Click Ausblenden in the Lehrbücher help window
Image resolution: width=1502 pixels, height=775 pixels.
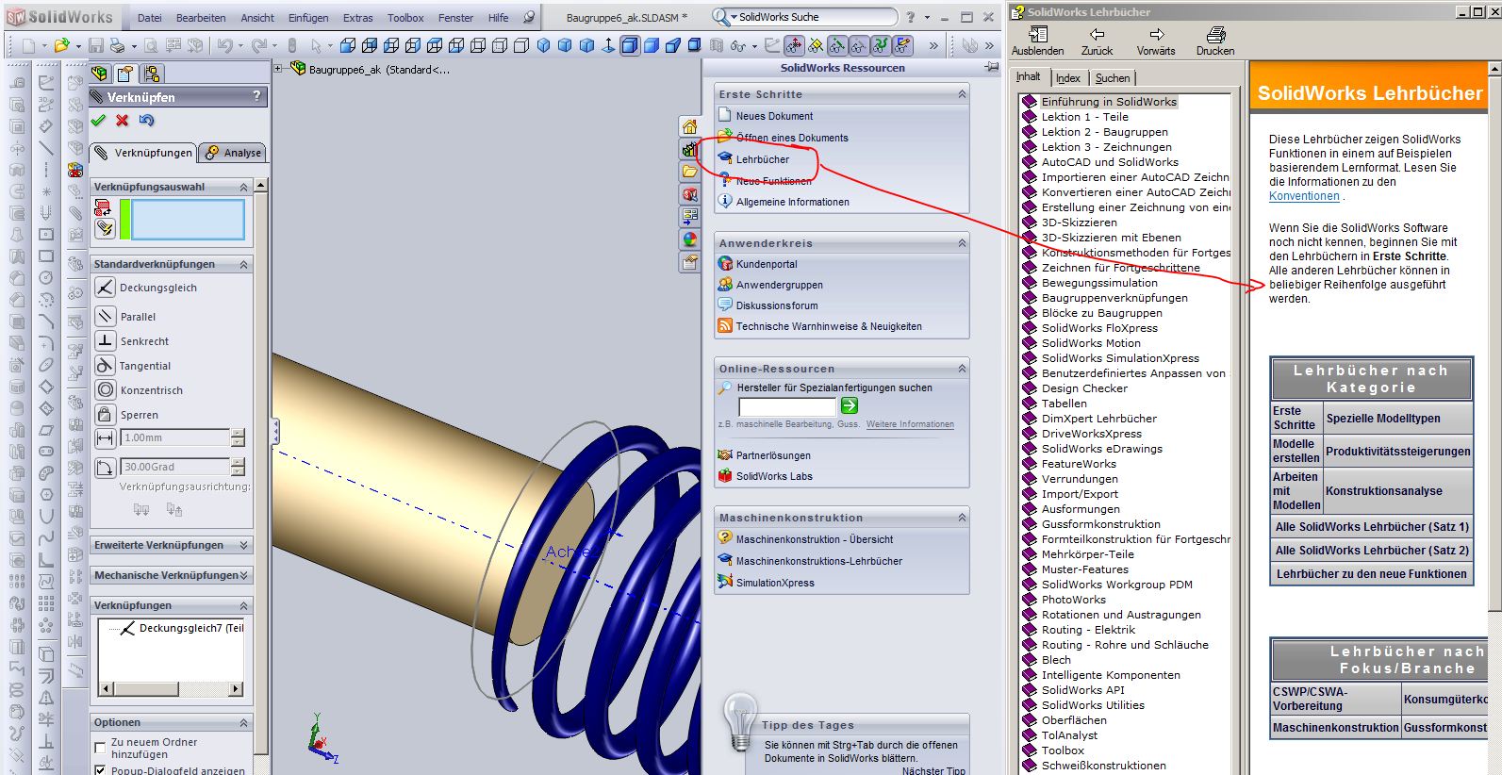click(1037, 41)
